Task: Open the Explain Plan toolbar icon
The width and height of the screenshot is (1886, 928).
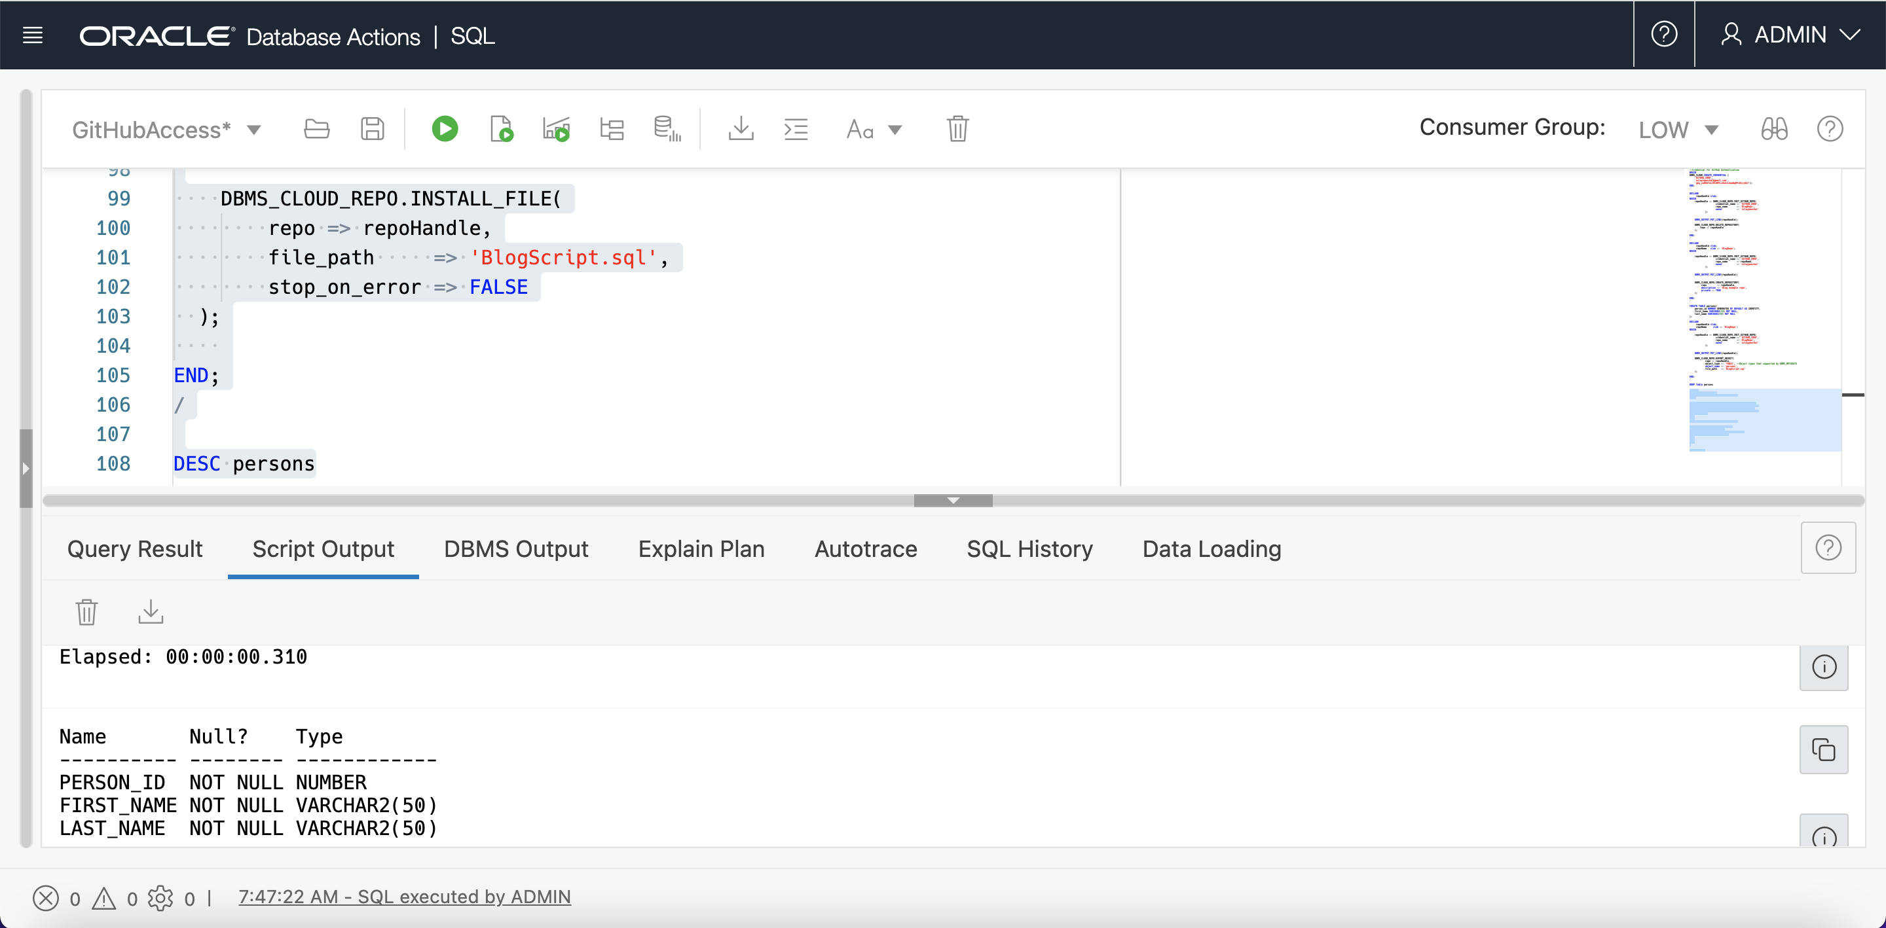Action: point(612,129)
